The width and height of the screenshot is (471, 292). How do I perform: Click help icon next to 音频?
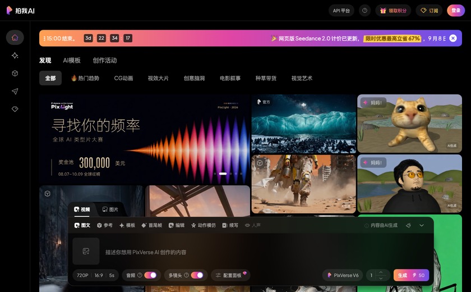pos(140,275)
